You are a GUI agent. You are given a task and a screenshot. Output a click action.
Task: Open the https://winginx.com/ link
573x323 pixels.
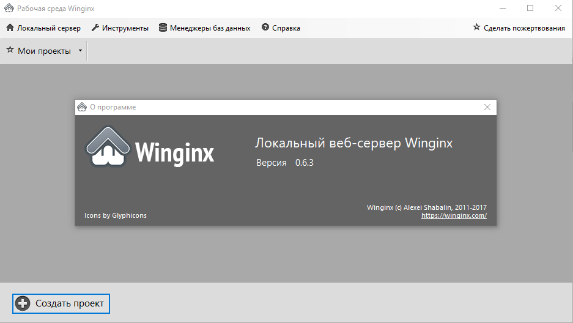point(454,215)
